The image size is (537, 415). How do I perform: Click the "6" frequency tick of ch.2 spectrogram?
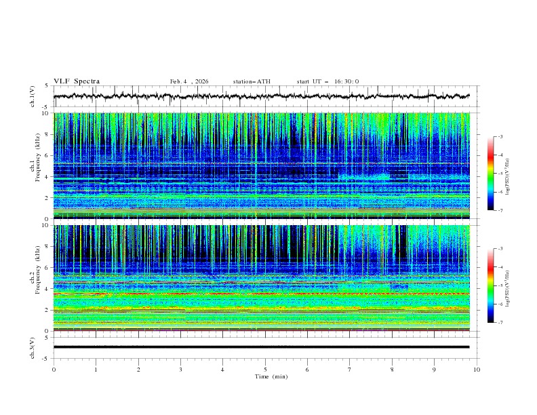tap(47, 267)
